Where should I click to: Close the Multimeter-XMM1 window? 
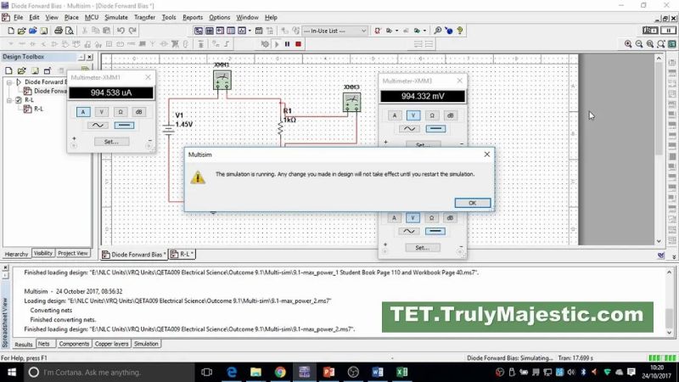click(x=148, y=77)
